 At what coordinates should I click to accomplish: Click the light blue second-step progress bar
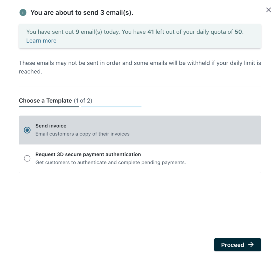111,107
